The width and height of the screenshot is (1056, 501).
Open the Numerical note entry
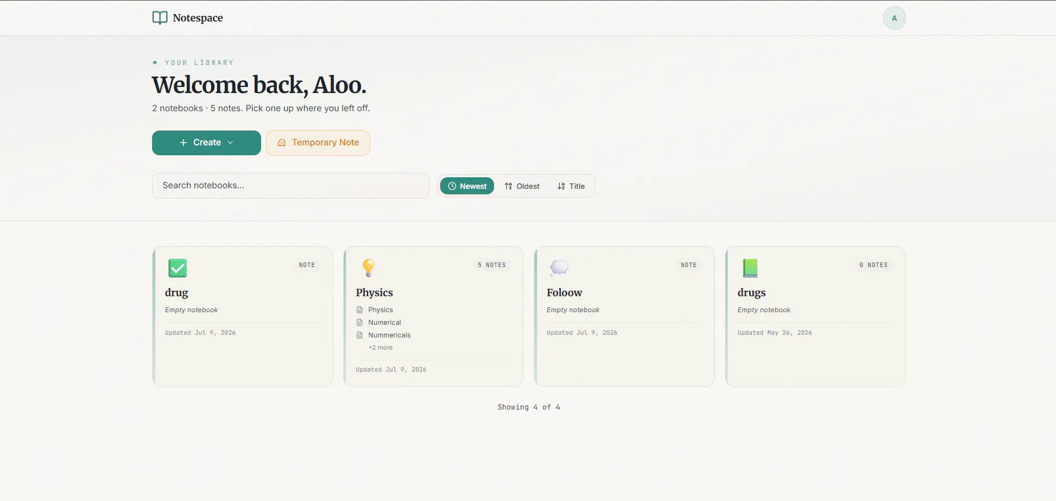coord(385,323)
